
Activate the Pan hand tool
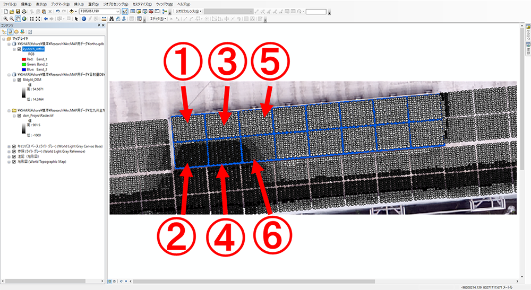(x=18, y=19)
